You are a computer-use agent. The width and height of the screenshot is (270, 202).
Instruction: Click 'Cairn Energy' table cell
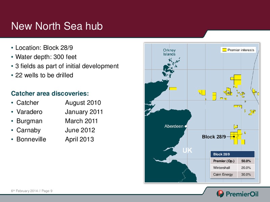224,174
